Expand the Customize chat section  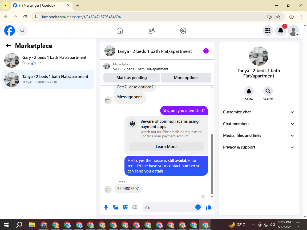pos(259,112)
